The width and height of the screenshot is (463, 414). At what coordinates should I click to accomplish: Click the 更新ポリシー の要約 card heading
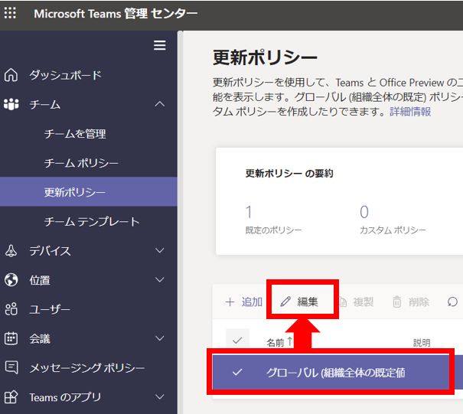pos(289,174)
